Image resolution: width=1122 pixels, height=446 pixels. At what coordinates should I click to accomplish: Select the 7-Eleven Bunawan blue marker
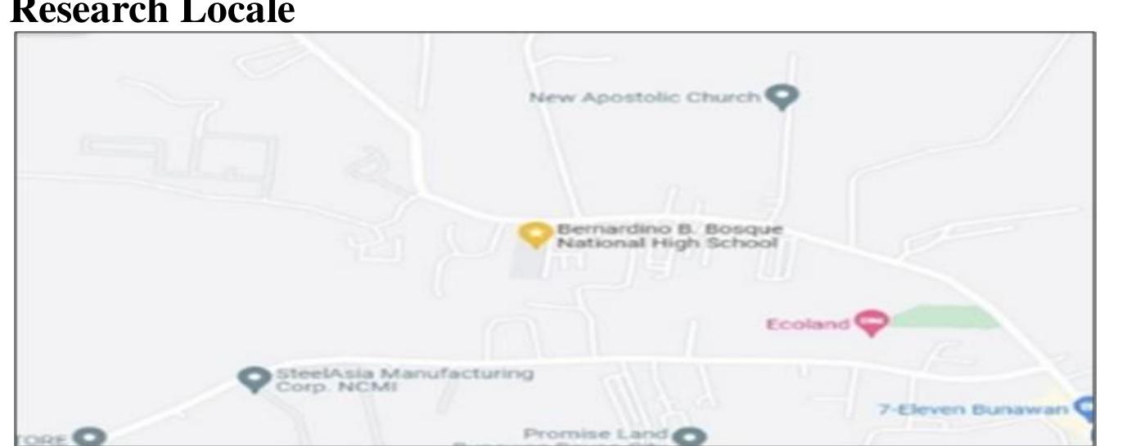(1085, 407)
